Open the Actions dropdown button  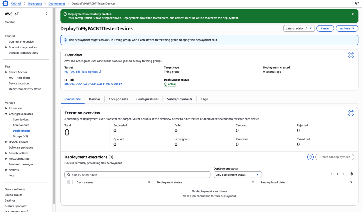pyautogui.click(x=347, y=28)
